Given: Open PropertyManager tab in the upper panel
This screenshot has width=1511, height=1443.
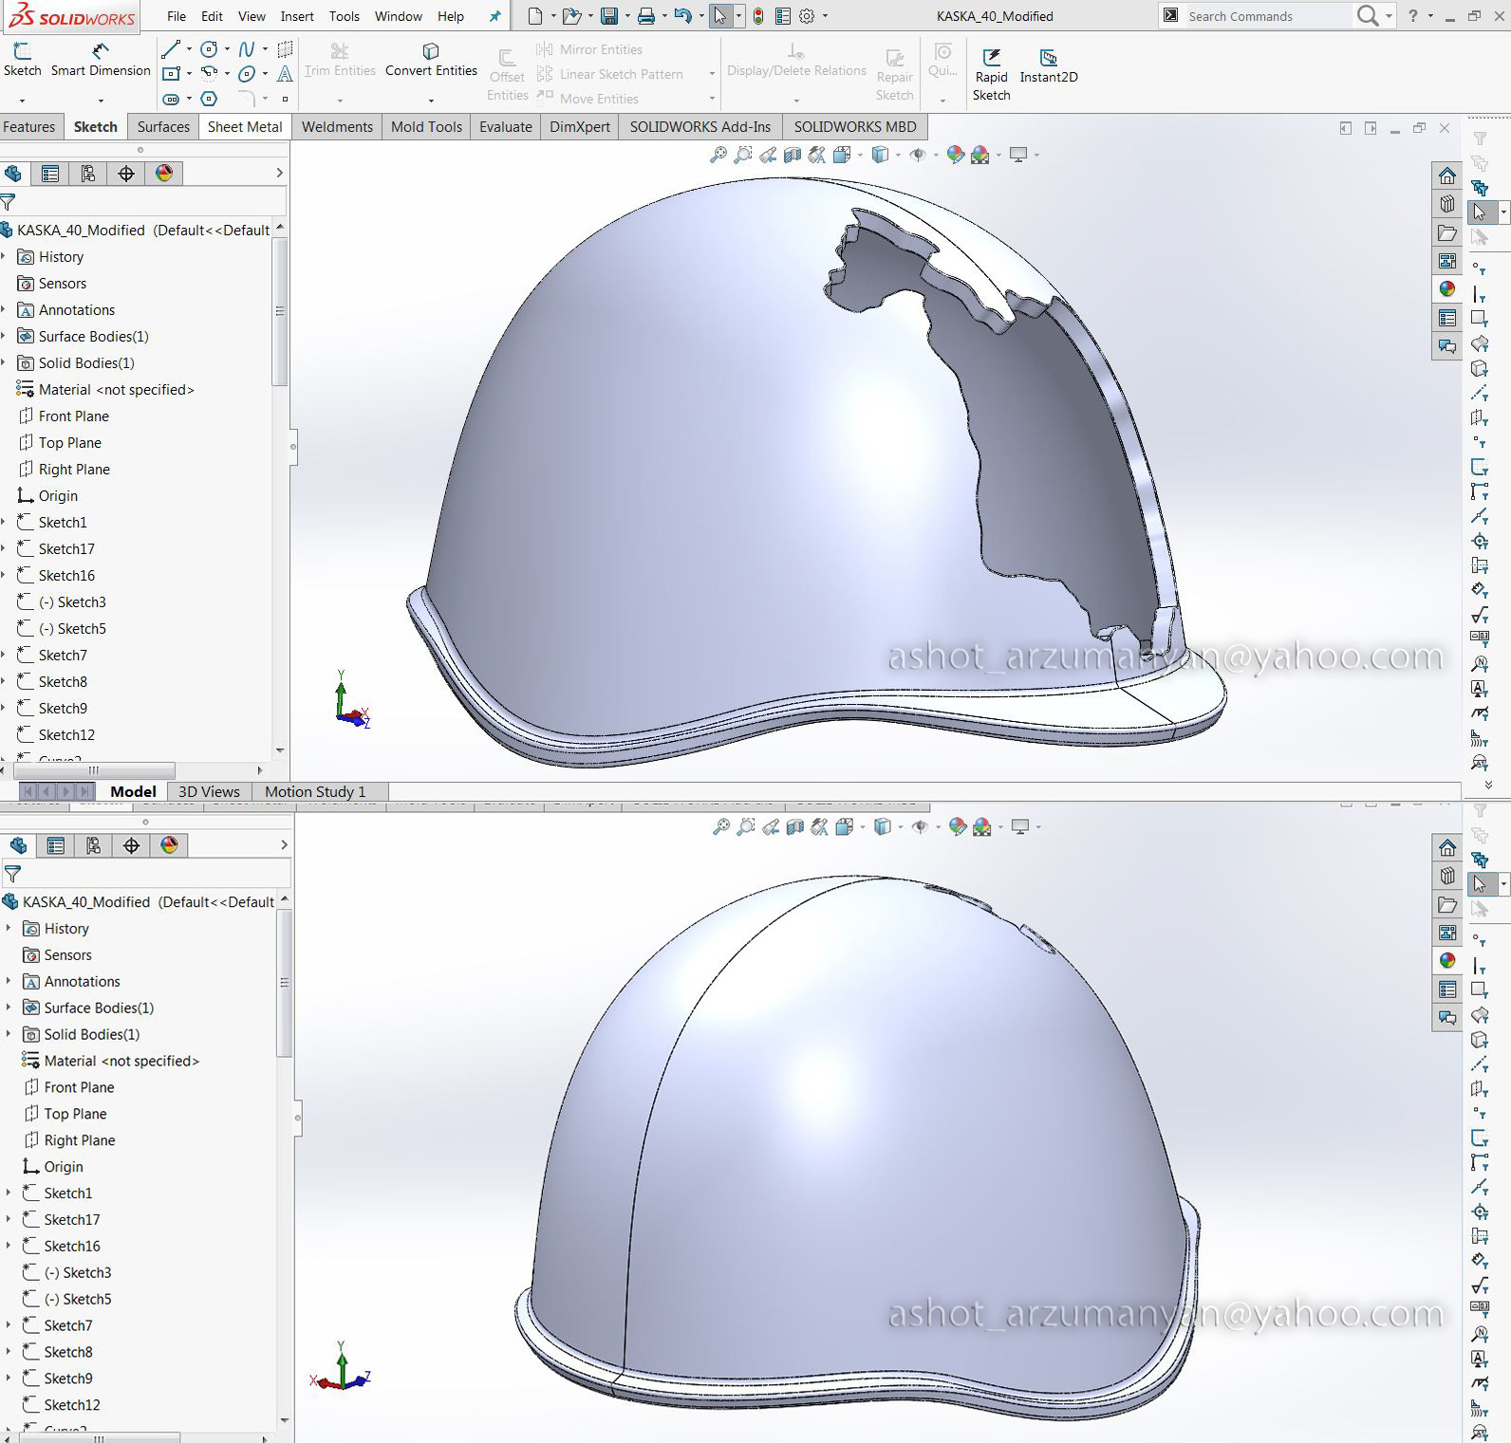Looking at the screenshot, I should pyautogui.click(x=50, y=173).
